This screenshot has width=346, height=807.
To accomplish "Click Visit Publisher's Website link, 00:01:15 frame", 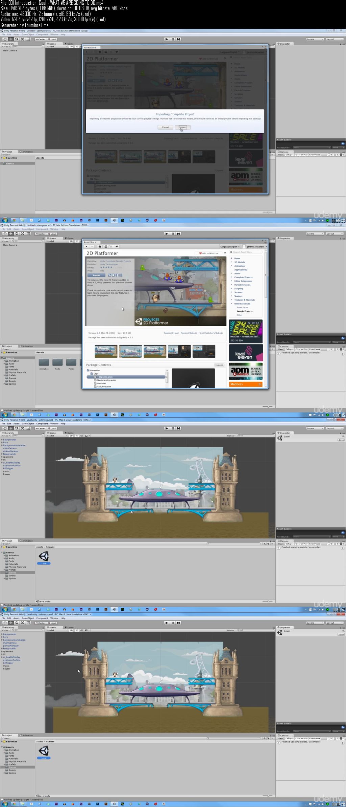I will 211,333.
